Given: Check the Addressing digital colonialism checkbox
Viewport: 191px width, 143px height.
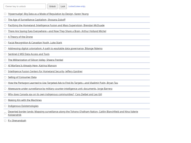Looking at the screenshot, I should point(5,48).
